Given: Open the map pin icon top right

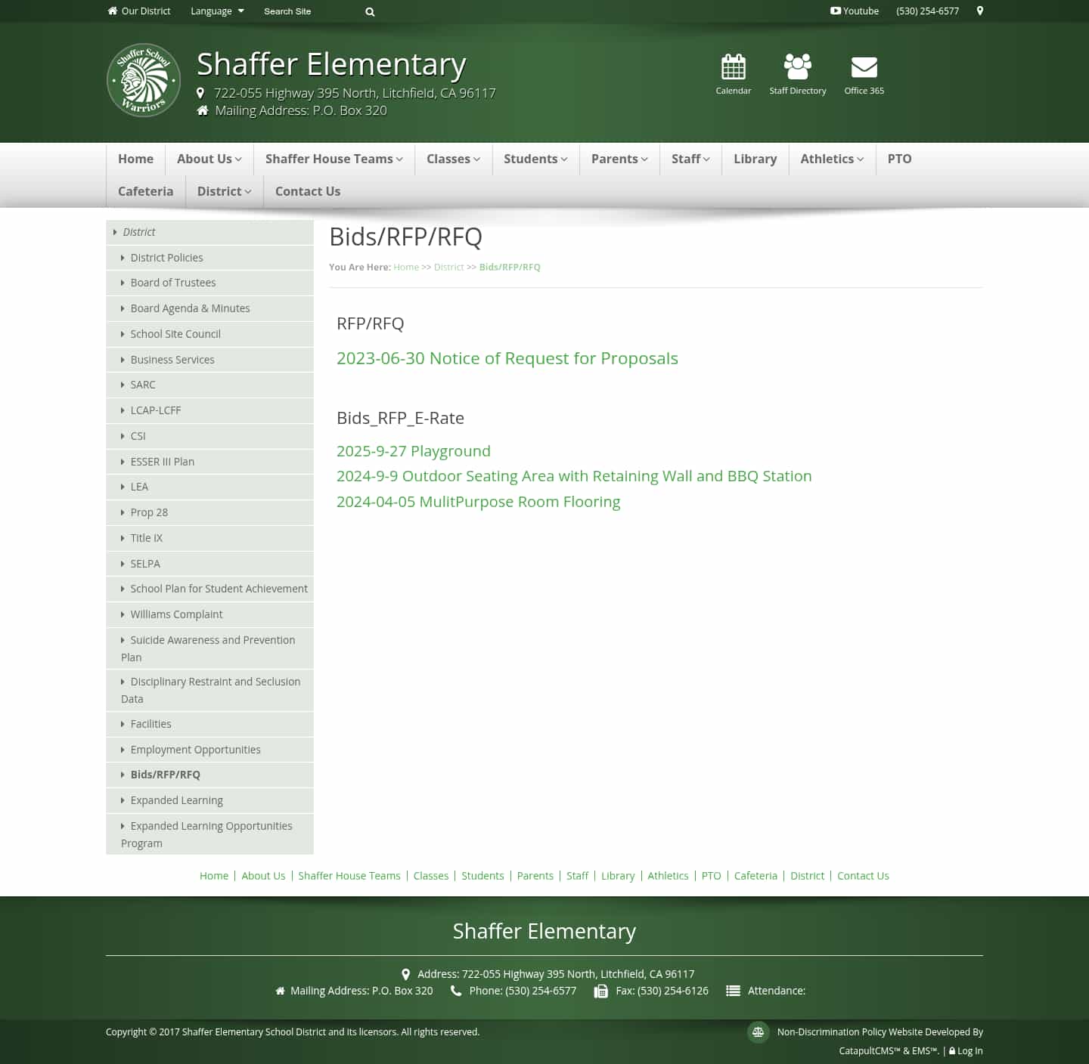Looking at the screenshot, I should tap(979, 11).
